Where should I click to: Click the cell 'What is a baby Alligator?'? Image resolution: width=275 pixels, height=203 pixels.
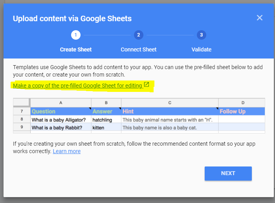[x=61, y=120]
